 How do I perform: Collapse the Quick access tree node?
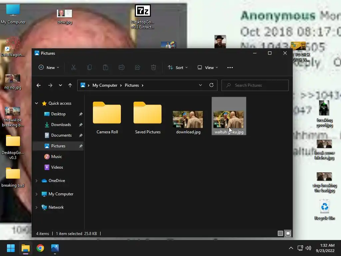click(37, 103)
